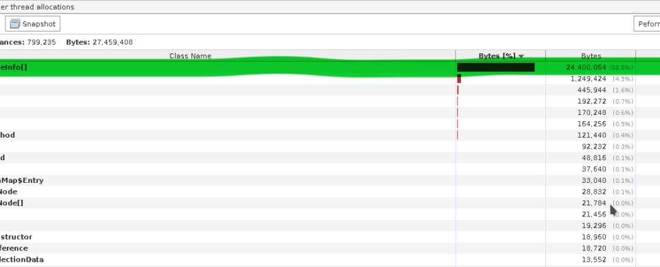Select the row with 192,272 bytes

coord(330,101)
